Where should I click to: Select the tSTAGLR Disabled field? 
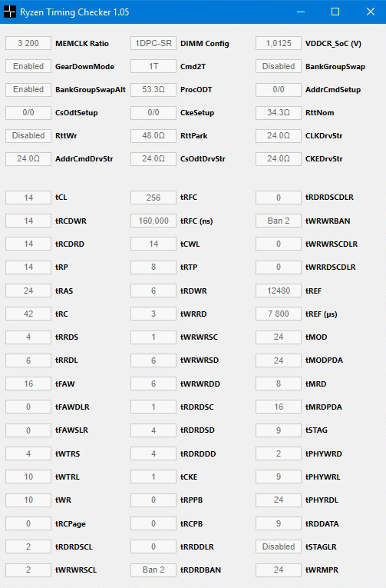(279, 546)
